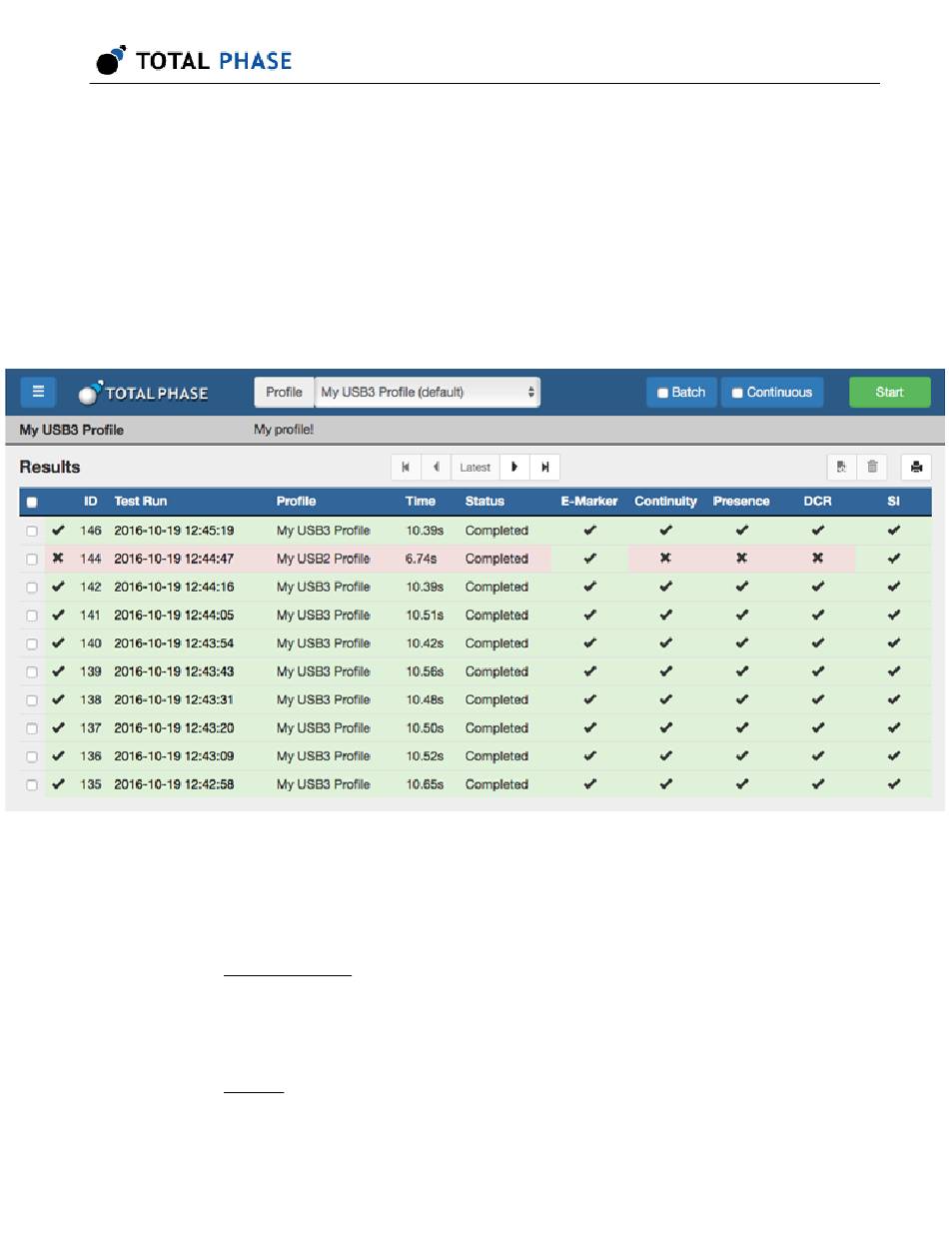949x1236 pixels.
Task: Check the box for run 144
Action: [32, 559]
